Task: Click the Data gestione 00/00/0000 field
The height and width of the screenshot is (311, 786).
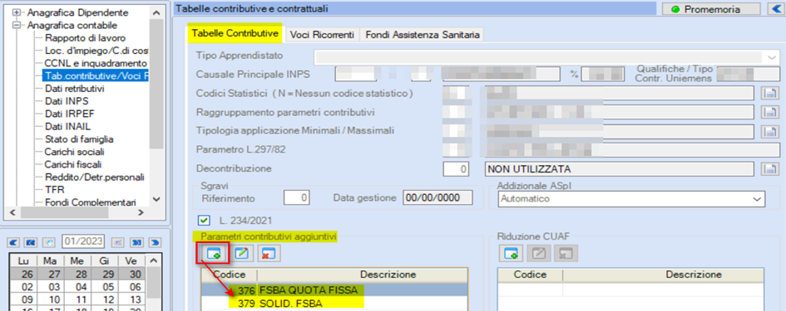Action: pos(437,198)
